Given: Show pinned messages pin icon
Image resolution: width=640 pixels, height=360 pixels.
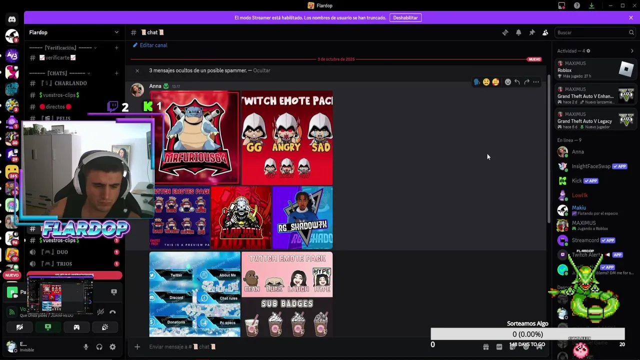Looking at the screenshot, I should [532, 32].
